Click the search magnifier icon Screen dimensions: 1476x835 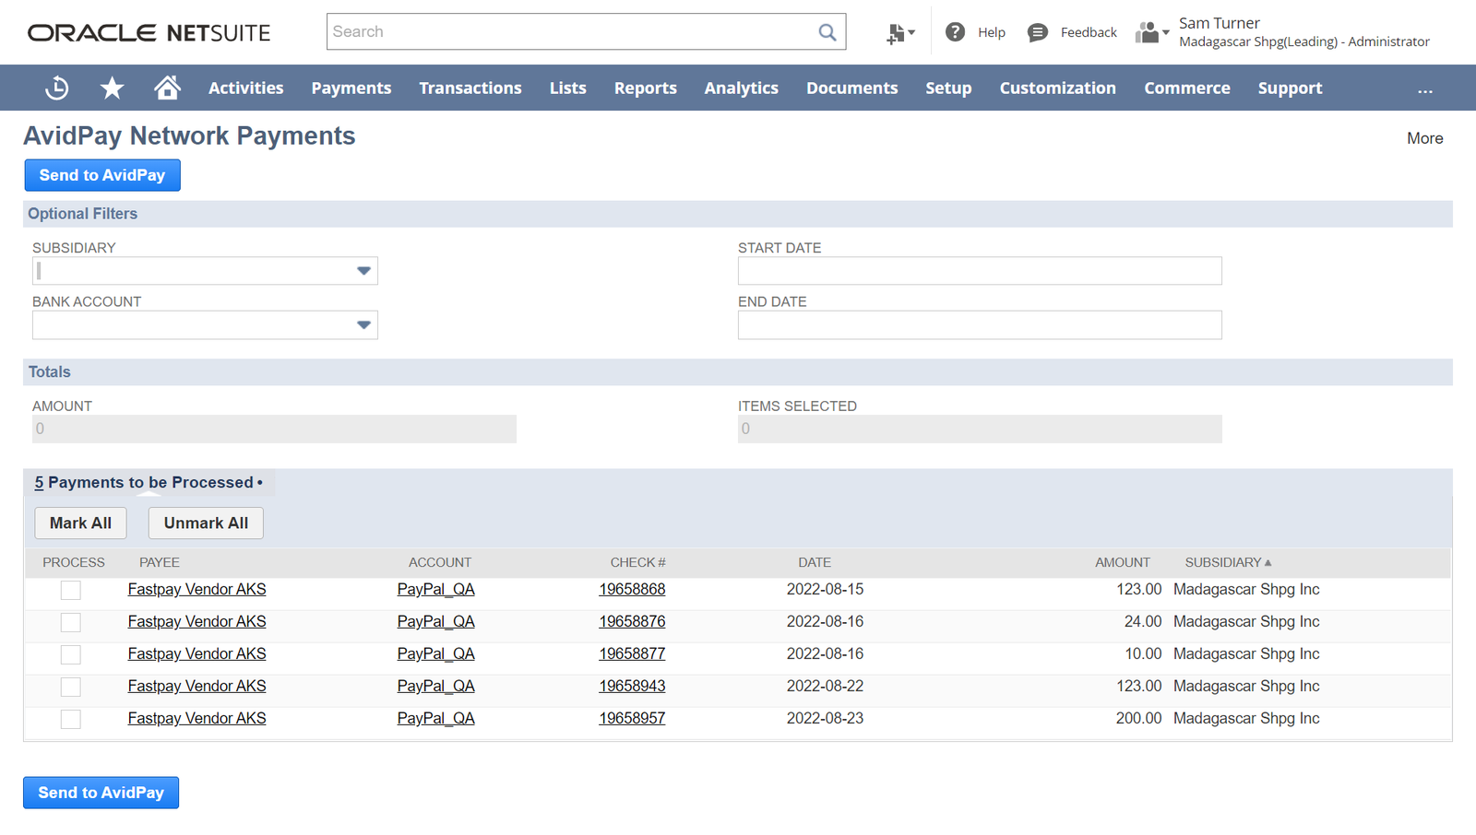pos(827,32)
